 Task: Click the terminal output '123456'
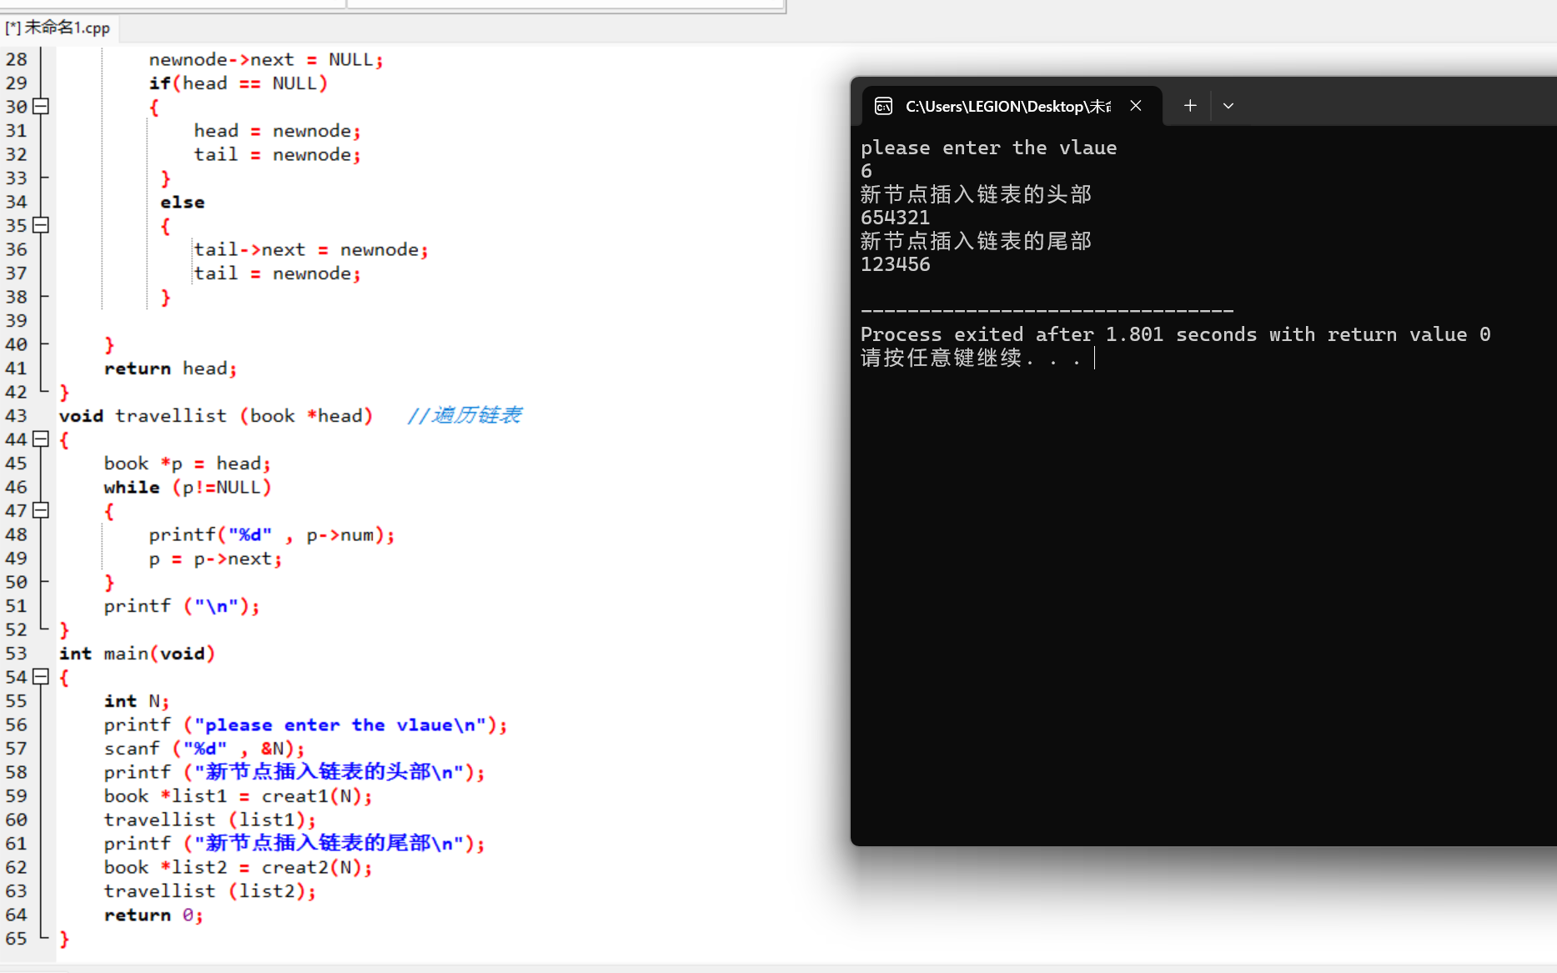point(895,264)
